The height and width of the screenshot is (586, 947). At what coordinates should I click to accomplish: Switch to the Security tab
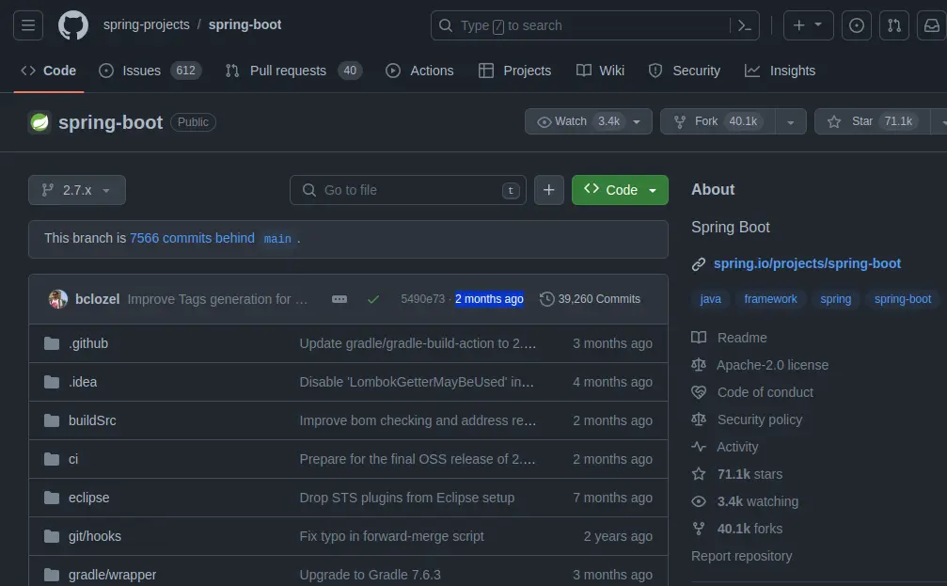tap(685, 71)
